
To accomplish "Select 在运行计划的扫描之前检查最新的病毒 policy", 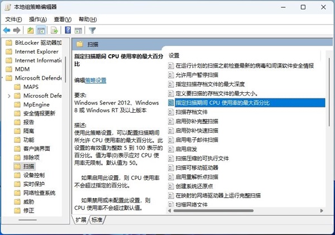I will click(241, 66).
